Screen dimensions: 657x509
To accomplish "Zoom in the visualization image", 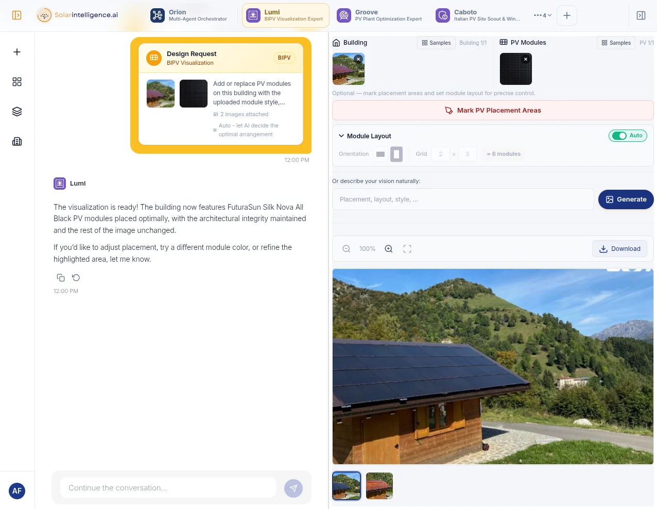I will [389, 249].
